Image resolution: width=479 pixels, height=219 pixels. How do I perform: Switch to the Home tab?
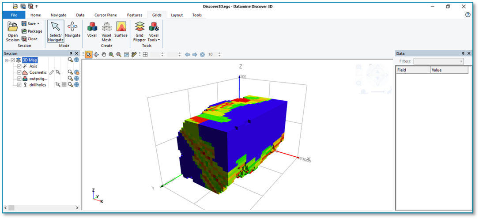click(35, 15)
